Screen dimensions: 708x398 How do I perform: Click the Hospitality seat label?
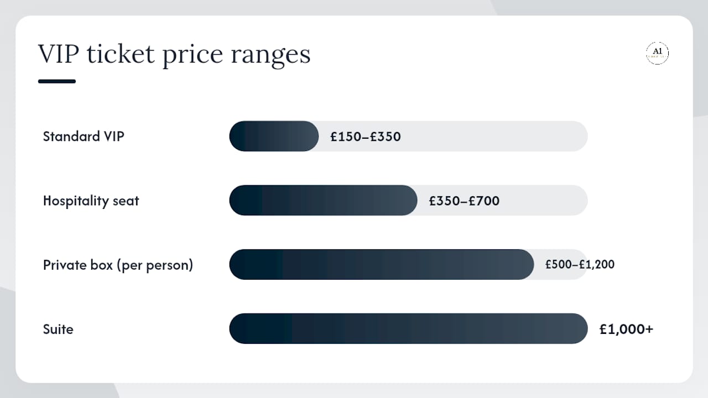click(x=91, y=200)
